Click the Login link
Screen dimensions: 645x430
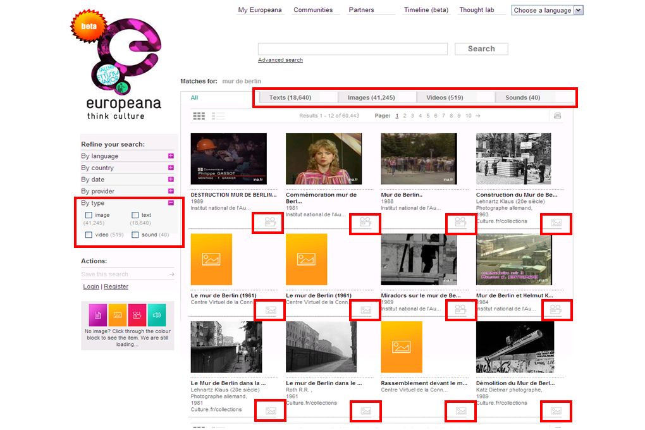click(91, 286)
